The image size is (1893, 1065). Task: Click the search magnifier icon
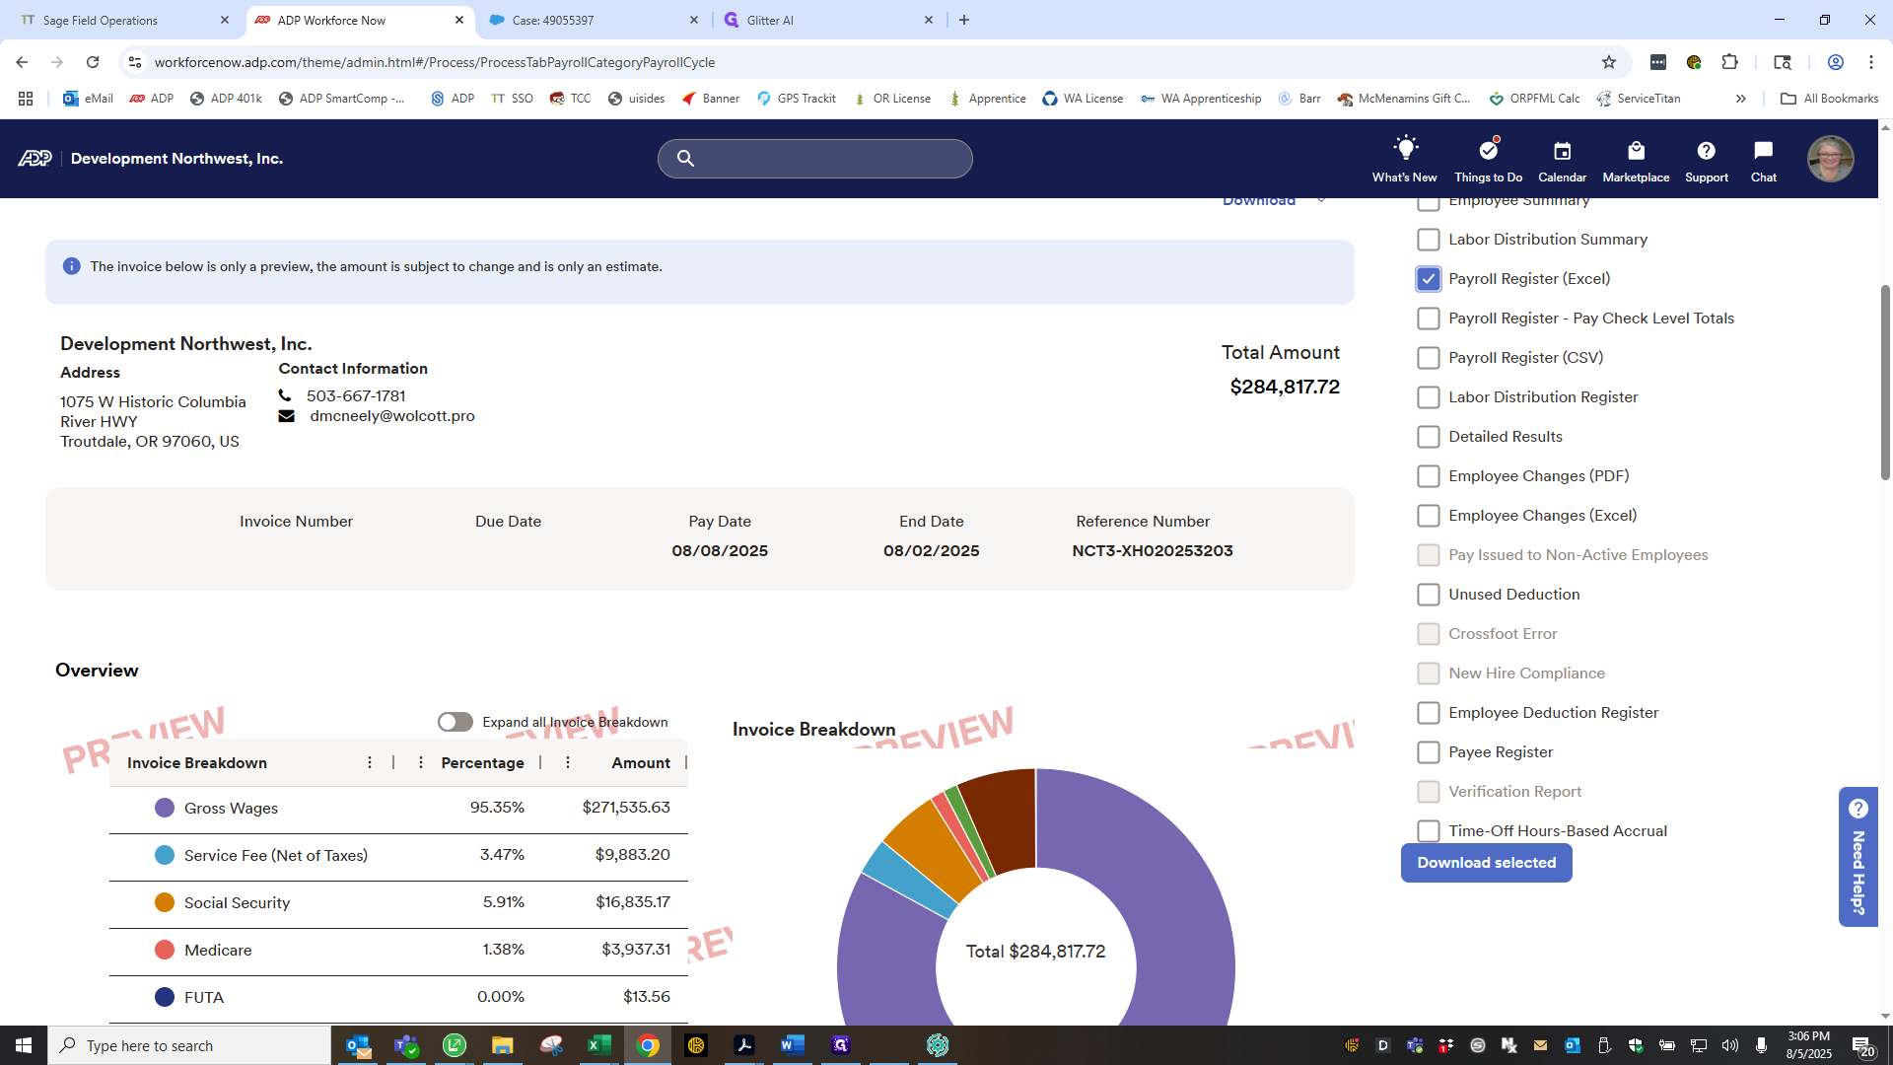coord(685,158)
